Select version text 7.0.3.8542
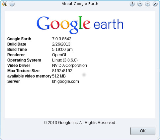Viewport: 160px width, 140px height. pos(62,39)
